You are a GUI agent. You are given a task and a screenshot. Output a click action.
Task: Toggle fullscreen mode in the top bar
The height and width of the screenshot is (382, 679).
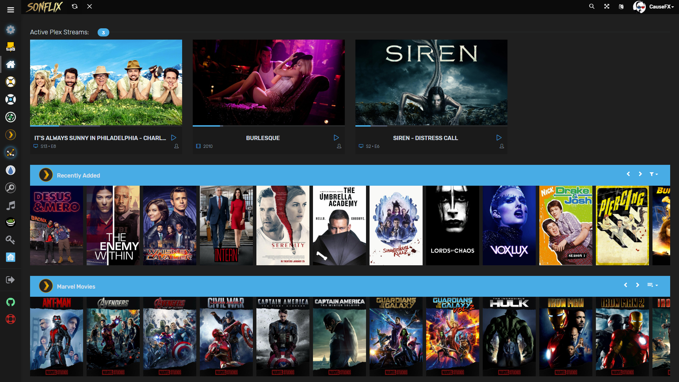[607, 6]
